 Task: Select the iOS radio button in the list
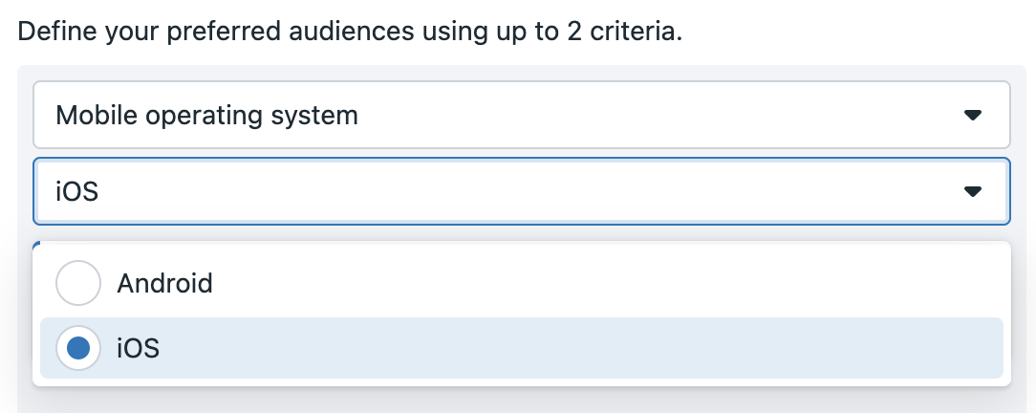coord(78,348)
